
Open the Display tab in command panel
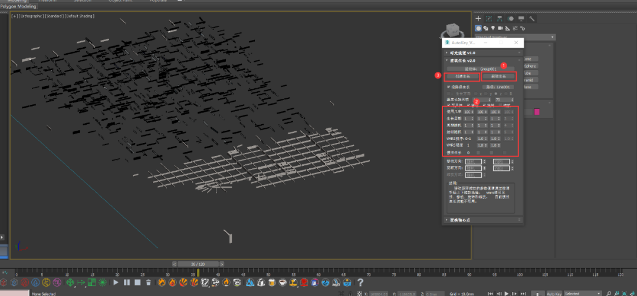click(521, 19)
